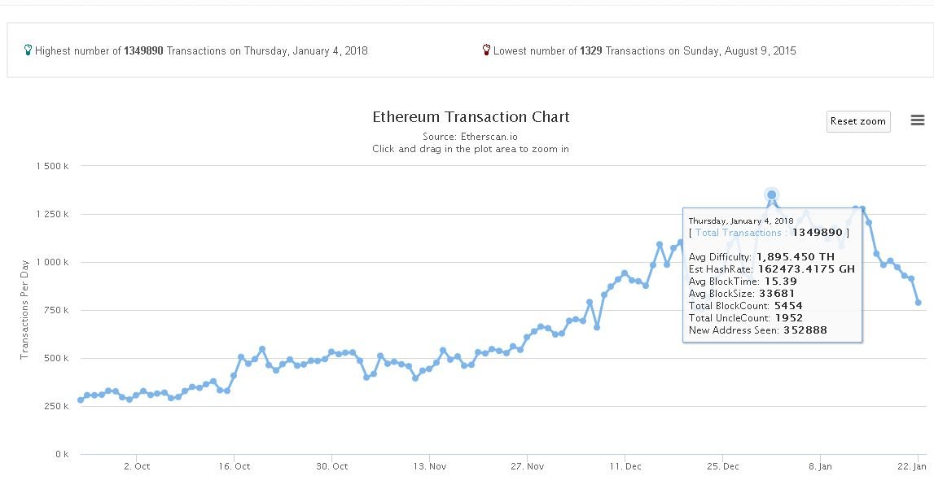
Task: Click the 1 500 k y-axis label
Action: (x=51, y=166)
